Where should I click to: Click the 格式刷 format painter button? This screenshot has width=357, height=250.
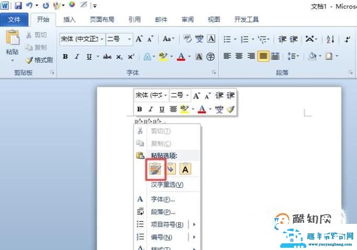tap(39, 60)
